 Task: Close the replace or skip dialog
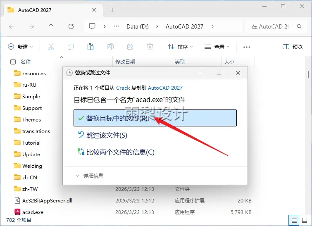(x=238, y=73)
